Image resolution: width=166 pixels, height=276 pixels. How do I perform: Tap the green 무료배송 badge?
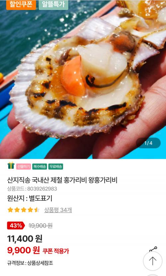(x=56, y=166)
